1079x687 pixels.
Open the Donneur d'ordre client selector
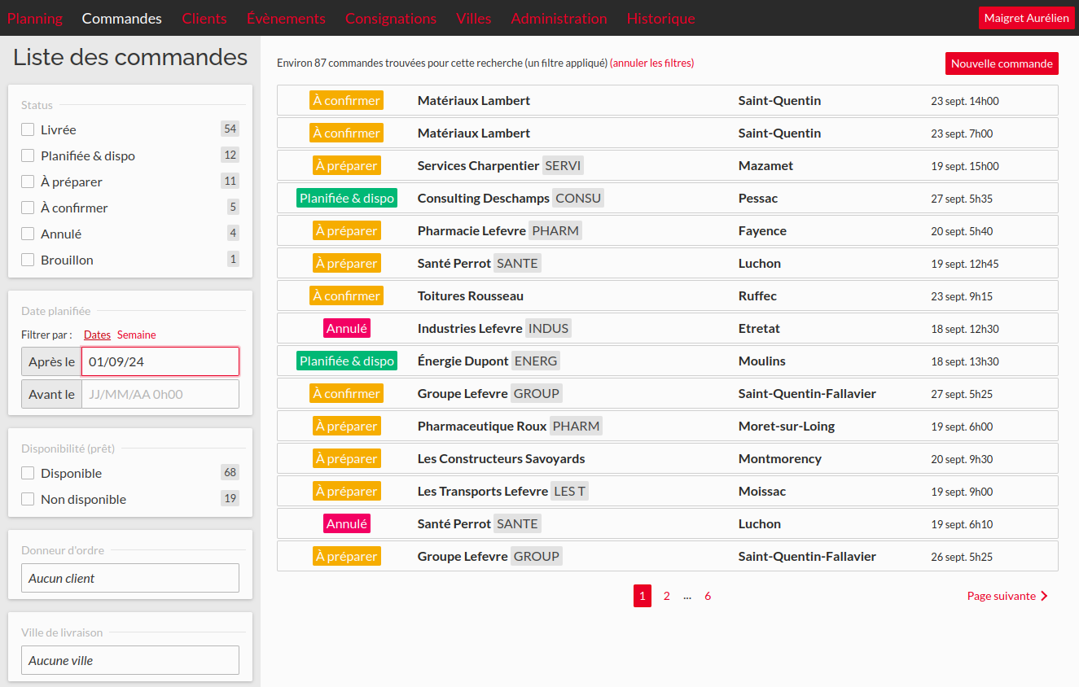130,578
